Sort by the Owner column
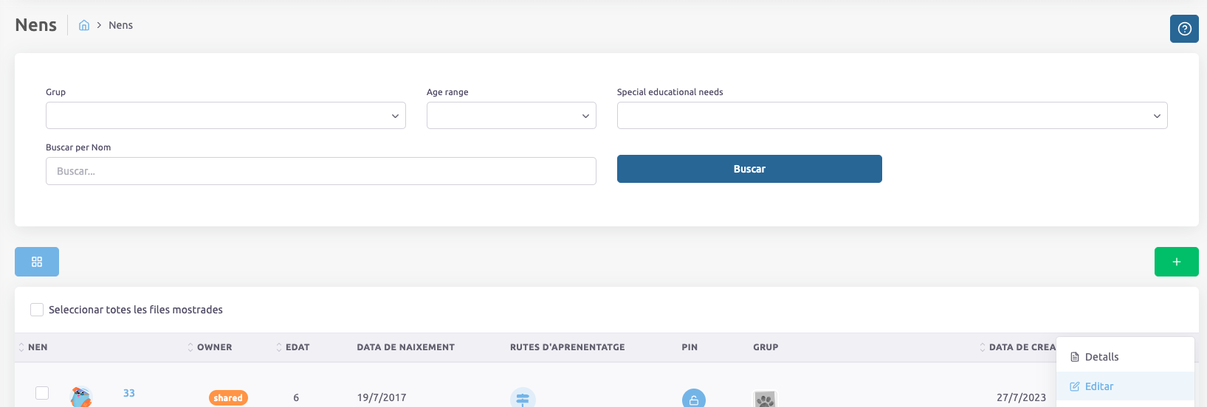The height and width of the screenshot is (407, 1207). coord(190,347)
